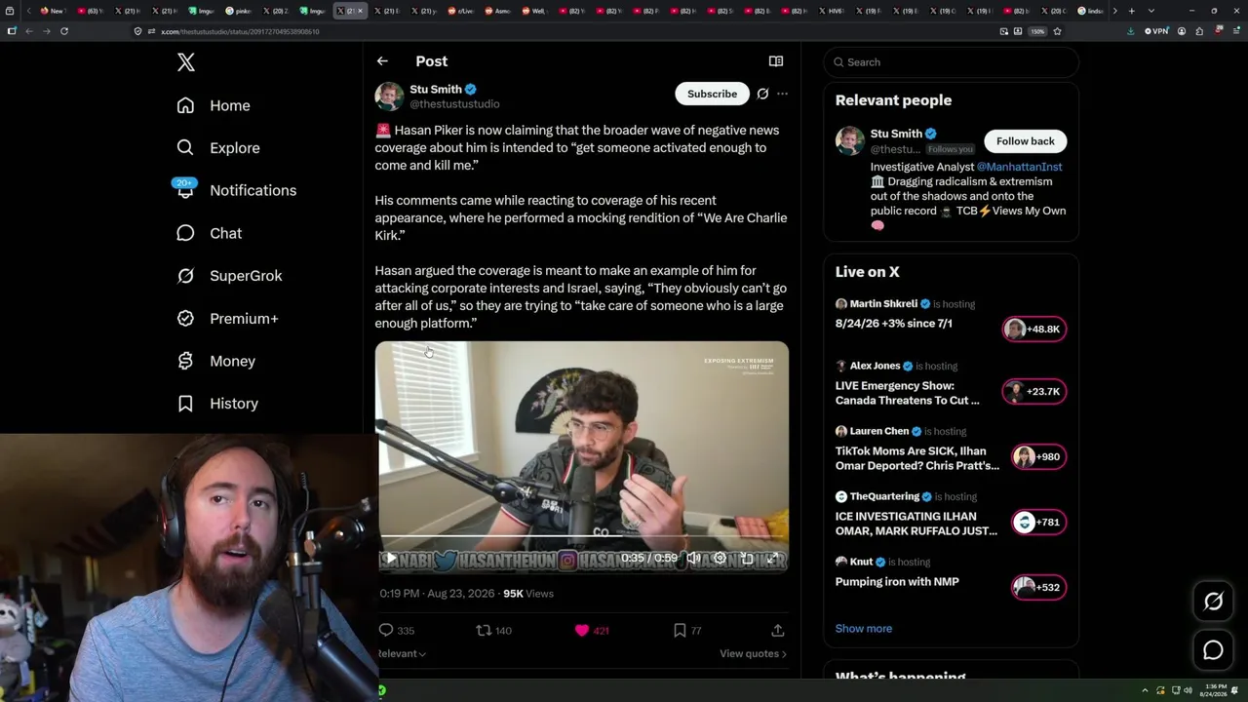This screenshot has height=702, width=1248.
Task: Click the Money dollar icon
Action: 185,361
